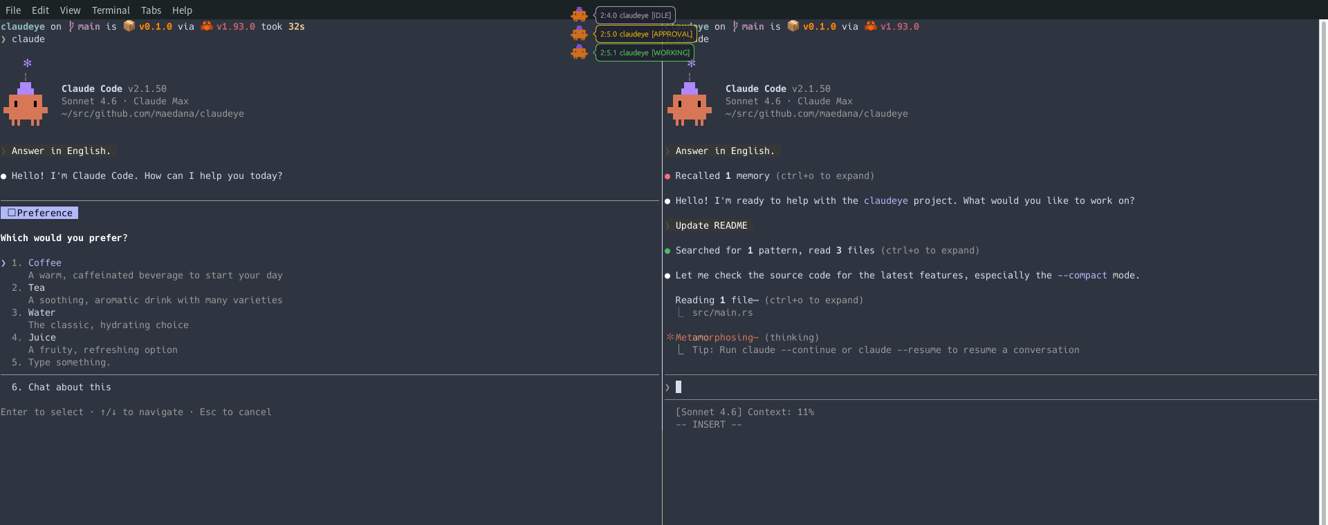Select the 2:4.0 claudeye [IDLE] label
Image resolution: width=1328 pixels, height=525 pixels.
(x=636, y=15)
